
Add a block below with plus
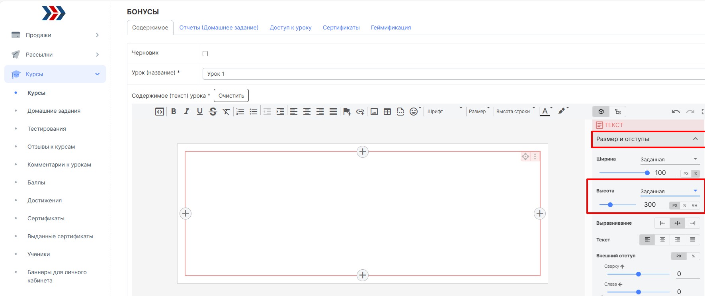[x=363, y=275]
